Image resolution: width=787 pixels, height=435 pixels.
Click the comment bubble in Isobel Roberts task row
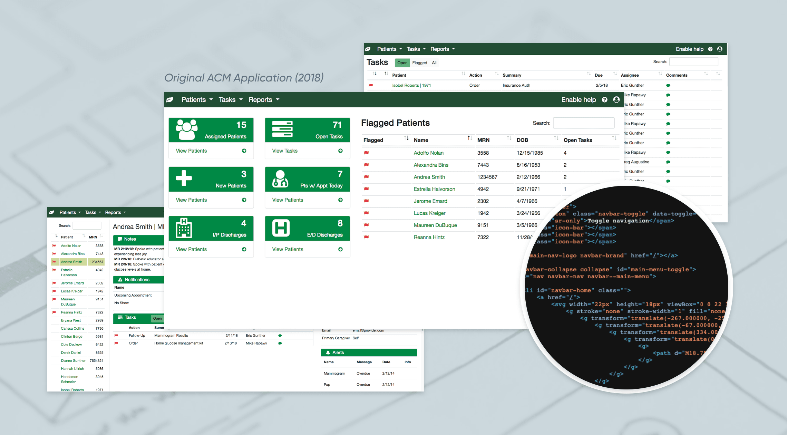(x=668, y=86)
